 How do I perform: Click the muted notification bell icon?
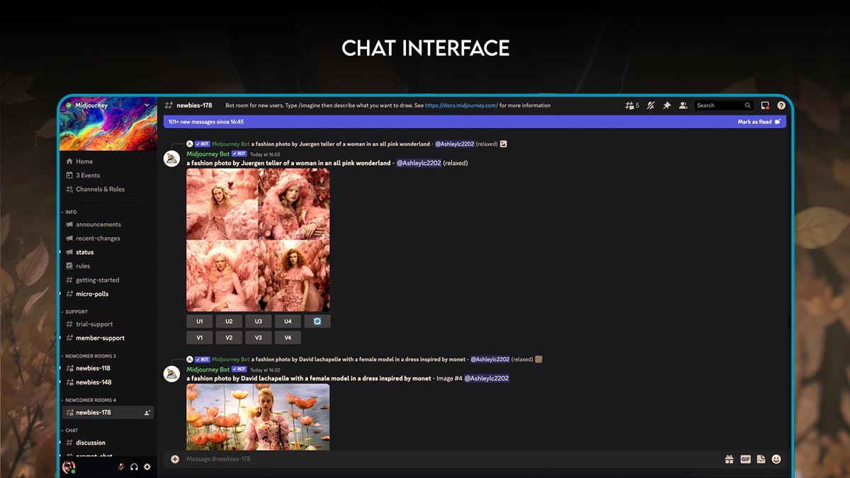pos(650,106)
